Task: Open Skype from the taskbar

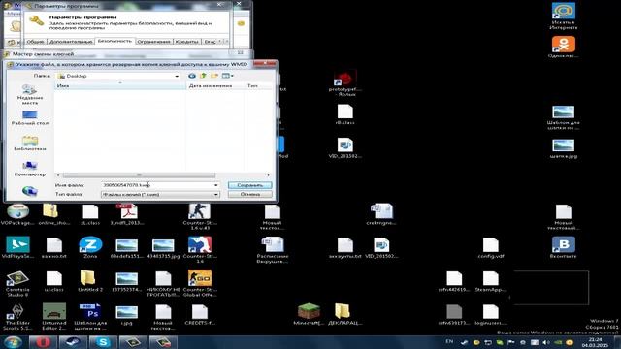Action: click(103, 342)
